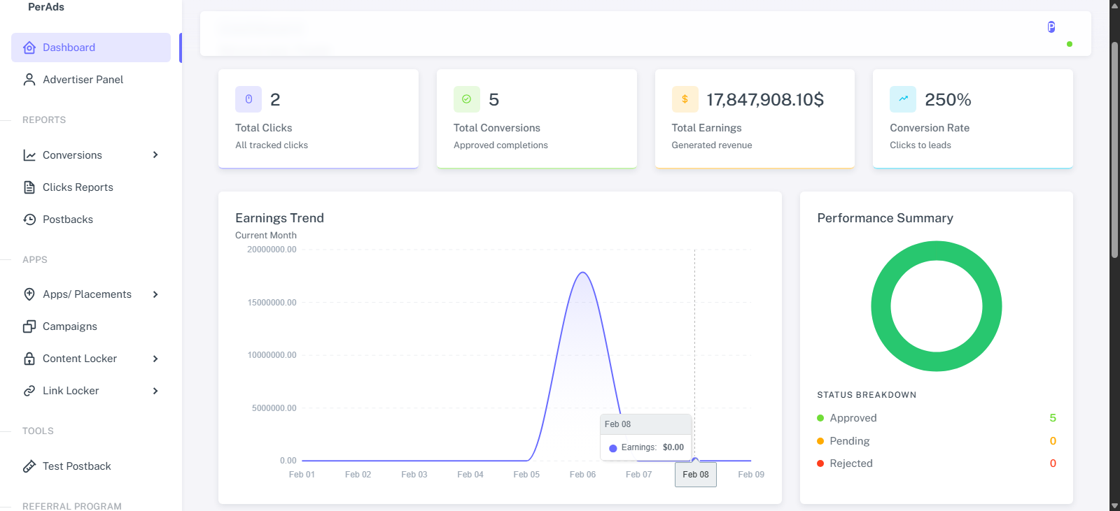Open the Clicks Reports menu item
The width and height of the screenshot is (1120, 511).
(x=78, y=187)
